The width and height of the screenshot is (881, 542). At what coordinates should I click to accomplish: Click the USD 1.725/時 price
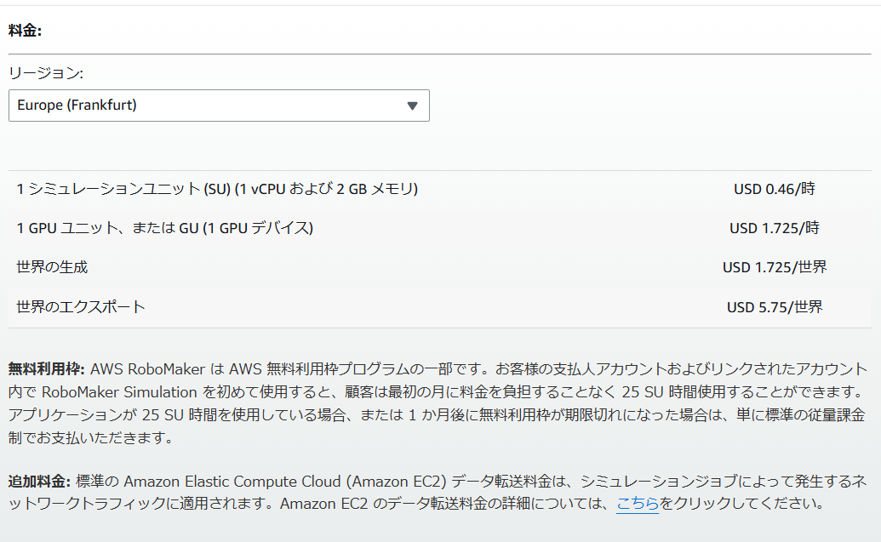[775, 228]
